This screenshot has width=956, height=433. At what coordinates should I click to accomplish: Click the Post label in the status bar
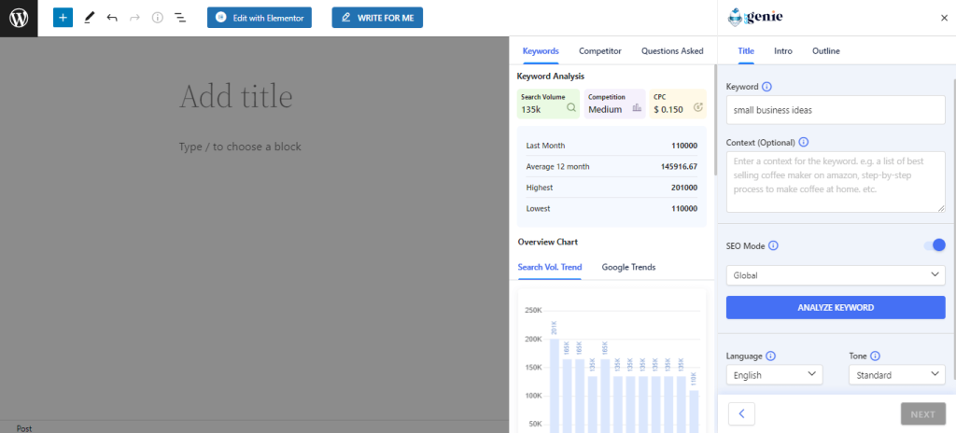point(24,428)
